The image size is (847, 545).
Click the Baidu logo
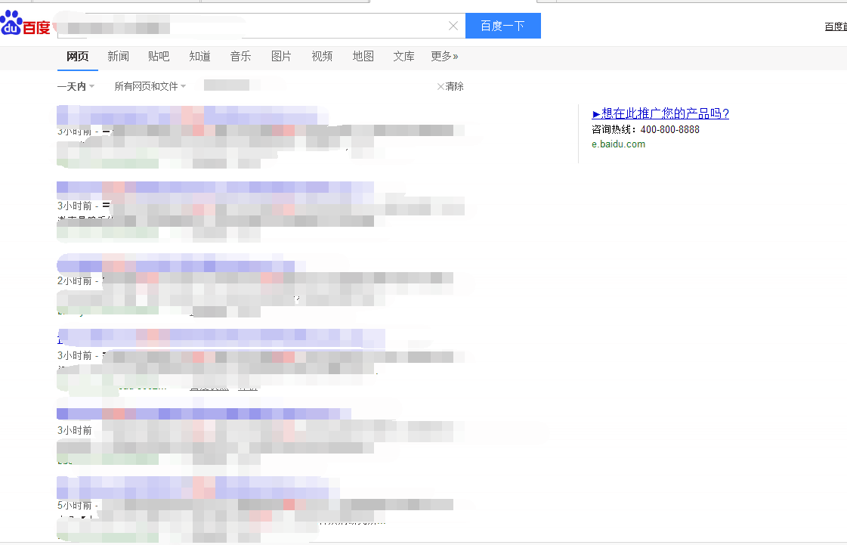(x=26, y=23)
